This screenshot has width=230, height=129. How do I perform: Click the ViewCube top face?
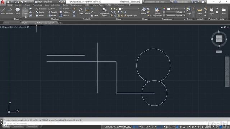point(219,39)
